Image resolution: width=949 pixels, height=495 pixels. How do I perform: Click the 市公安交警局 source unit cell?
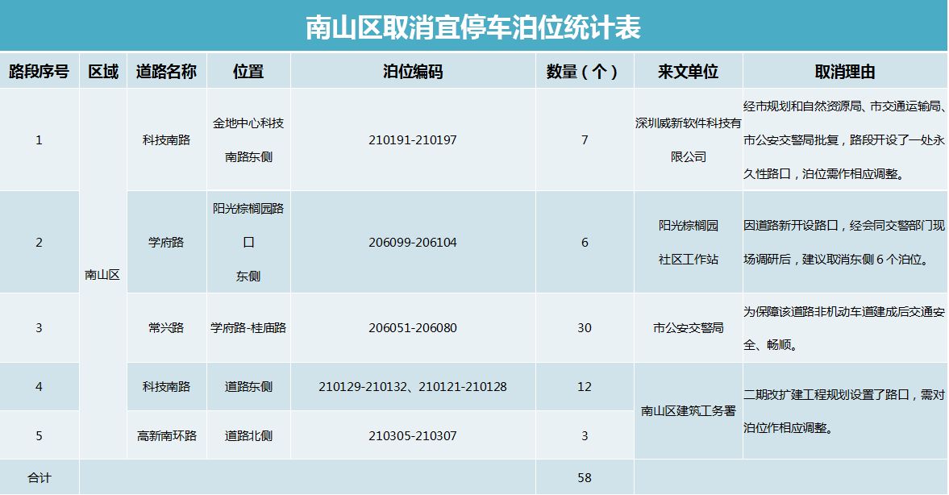click(688, 328)
